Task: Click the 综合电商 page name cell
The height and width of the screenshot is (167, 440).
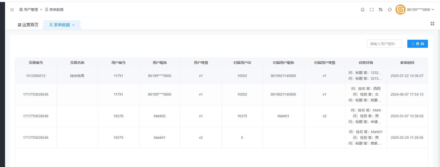Action: (x=77, y=76)
